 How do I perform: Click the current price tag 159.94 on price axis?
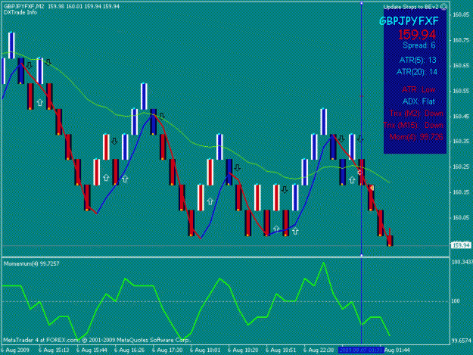pyautogui.click(x=461, y=245)
